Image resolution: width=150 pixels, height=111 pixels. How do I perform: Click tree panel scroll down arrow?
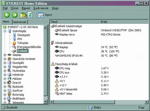45,101
